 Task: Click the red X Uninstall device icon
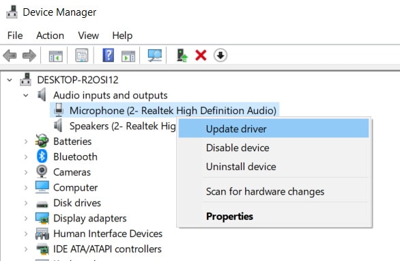[x=201, y=55]
